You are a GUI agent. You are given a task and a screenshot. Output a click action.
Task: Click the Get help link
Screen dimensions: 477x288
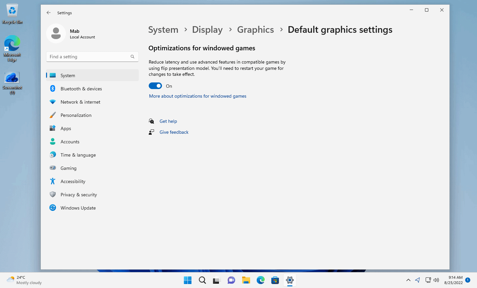[168, 121]
